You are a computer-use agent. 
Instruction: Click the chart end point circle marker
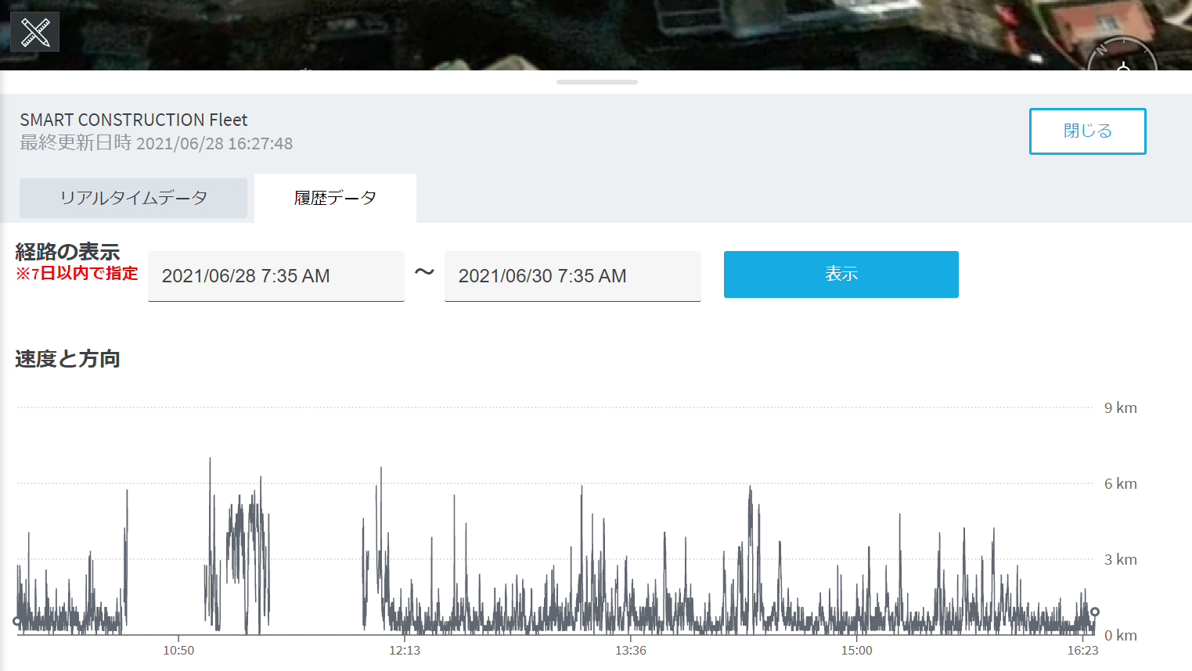coord(1095,612)
